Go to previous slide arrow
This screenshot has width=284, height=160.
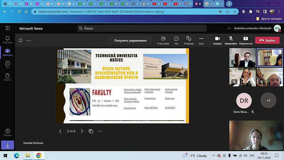click(x=60, y=131)
